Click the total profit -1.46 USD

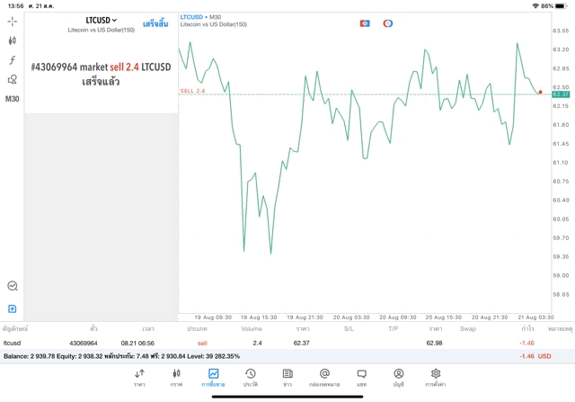click(x=535, y=356)
